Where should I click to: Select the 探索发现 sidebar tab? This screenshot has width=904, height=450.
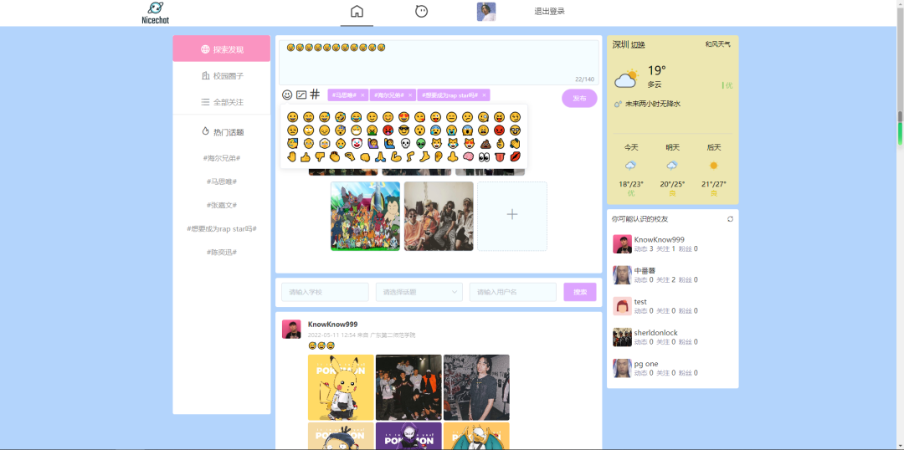pyautogui.click(x=221, y=49)
